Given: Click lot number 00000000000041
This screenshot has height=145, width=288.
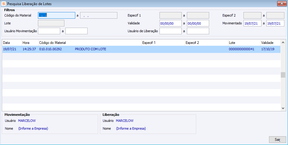Looking at the screenshot, I should (242, 49).
